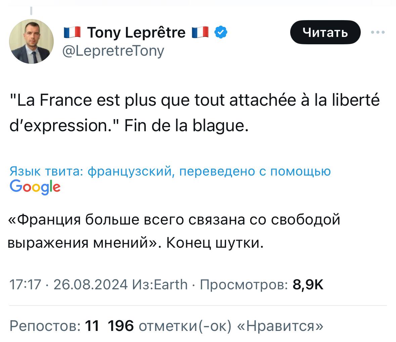Image resolution: width=396 pixels, height=342 pixels.
Task: Click the @LepretreTony handle
Action: tap(114, 51)
